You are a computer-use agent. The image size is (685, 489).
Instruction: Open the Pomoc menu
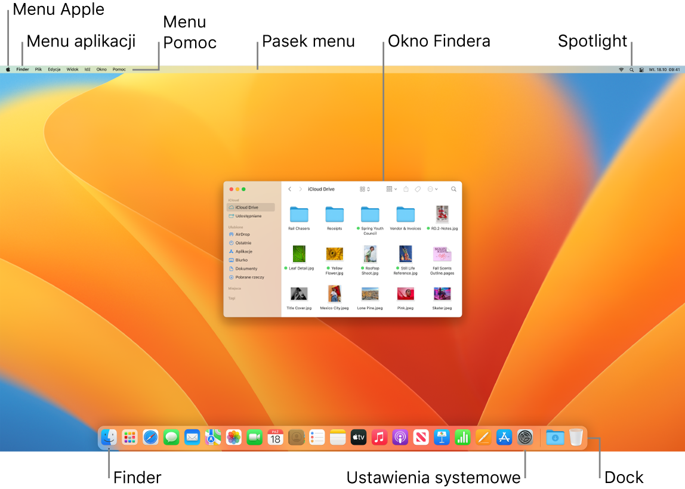119,69
